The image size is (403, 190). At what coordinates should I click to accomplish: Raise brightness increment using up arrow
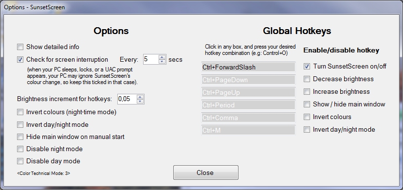pyautogui.click(x=140, y=97)
